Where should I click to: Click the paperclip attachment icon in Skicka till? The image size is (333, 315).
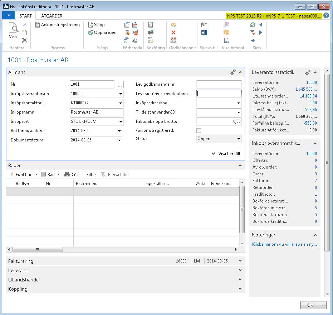(x=204, y=25)
